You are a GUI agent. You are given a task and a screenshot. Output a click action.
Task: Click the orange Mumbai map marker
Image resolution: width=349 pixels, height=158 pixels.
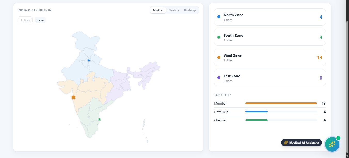point(73,97)
